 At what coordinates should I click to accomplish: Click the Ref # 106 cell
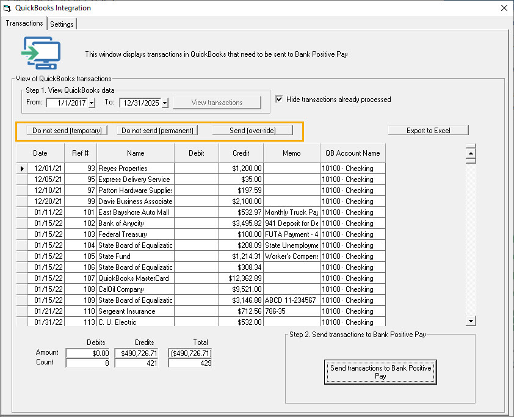(x=81, y=267)
